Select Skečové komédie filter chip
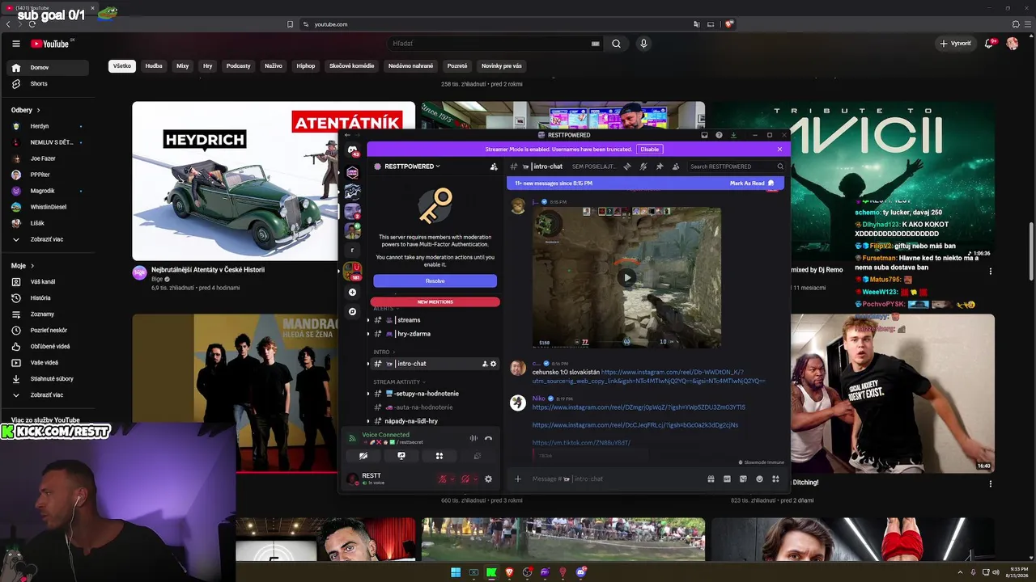Viewport: 1036px width, 582px height. [x=352, y=66]
